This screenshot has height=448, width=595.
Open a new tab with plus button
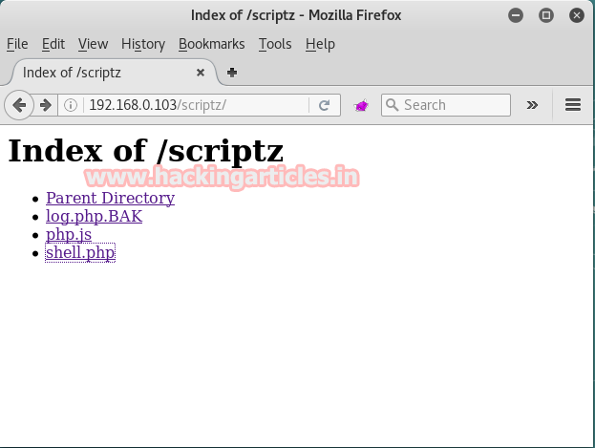232,73
